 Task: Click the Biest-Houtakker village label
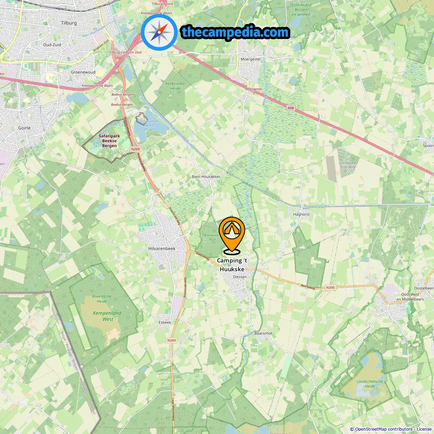coord(206,177)
